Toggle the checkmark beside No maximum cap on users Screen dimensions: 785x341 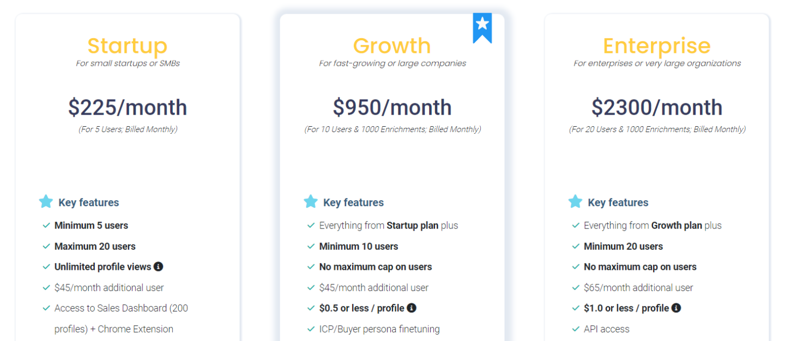click(311, 266)
